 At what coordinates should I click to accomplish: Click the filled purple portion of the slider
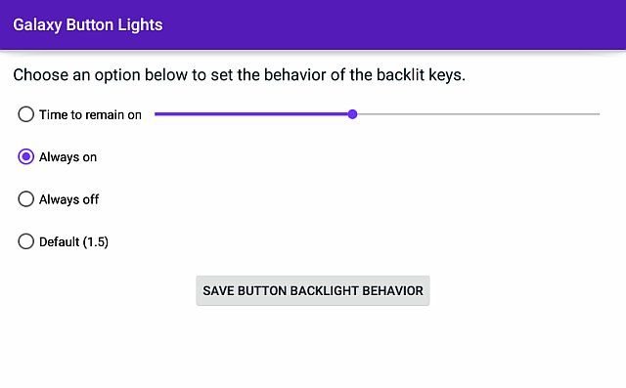(251, 114)
